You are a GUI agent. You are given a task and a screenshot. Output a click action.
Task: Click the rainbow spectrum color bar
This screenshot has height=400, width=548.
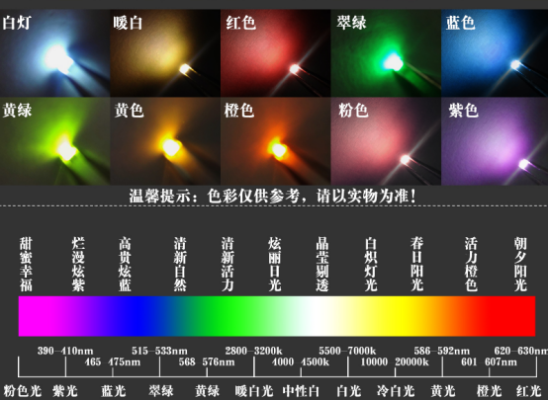point(277,316)
